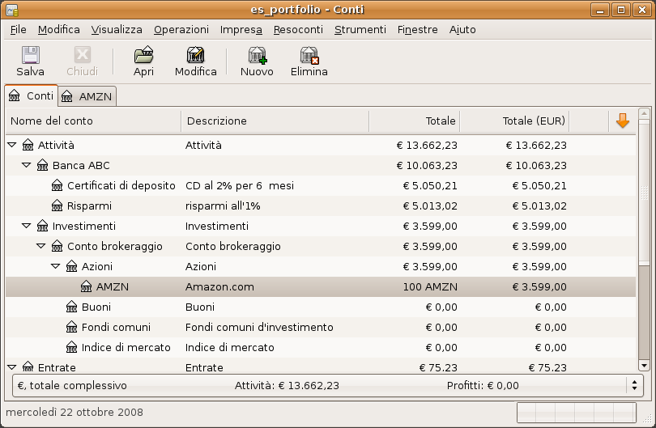The width and height of the screenshot is (656, 428).
Task: Click the icon beside Indice di mercato account
Action: (x=72, y=347)
